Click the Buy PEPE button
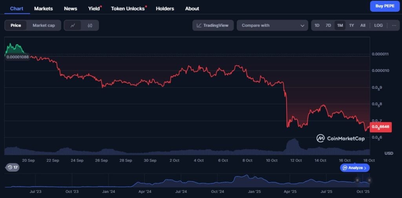This screenshot has width=402, height=198. 384,6
